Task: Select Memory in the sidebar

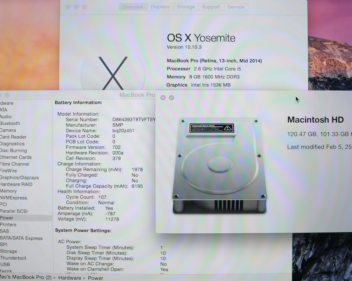Action: [8, 191]
